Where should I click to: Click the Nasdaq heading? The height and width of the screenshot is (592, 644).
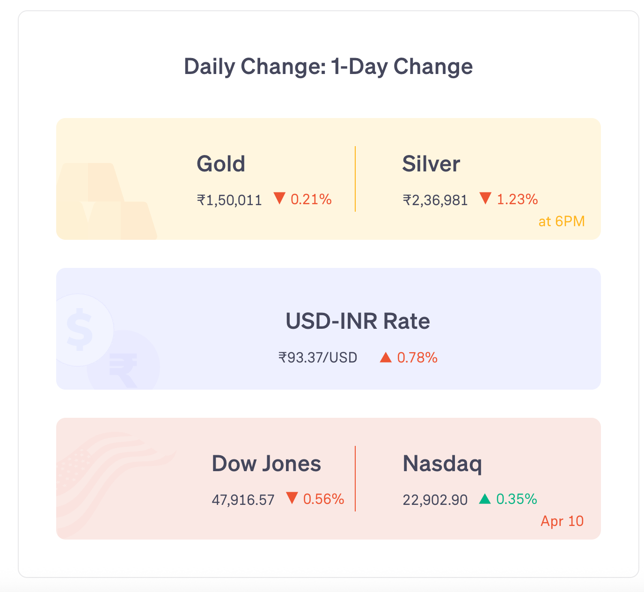pyautogui.click(x=442, y=464)
